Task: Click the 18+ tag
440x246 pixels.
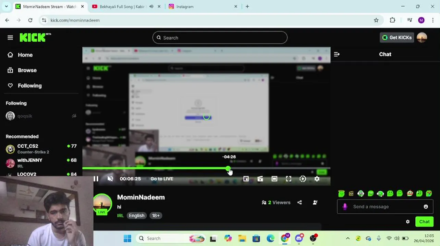Action: pyautogui.click(x=156, y=216)
